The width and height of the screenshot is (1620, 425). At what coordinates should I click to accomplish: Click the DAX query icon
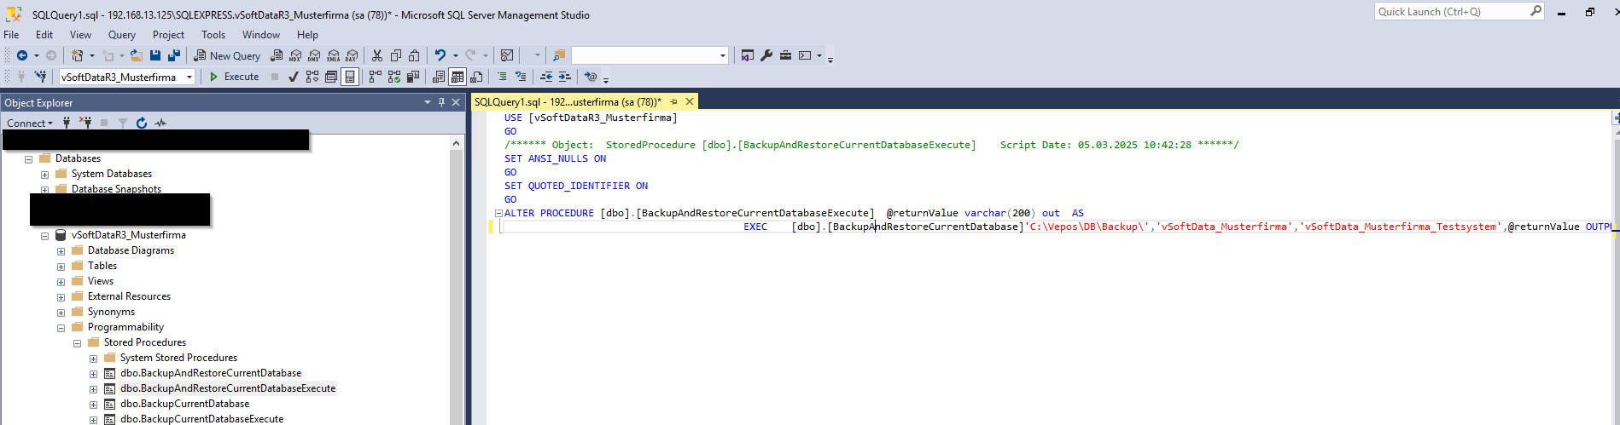point(351,55)
